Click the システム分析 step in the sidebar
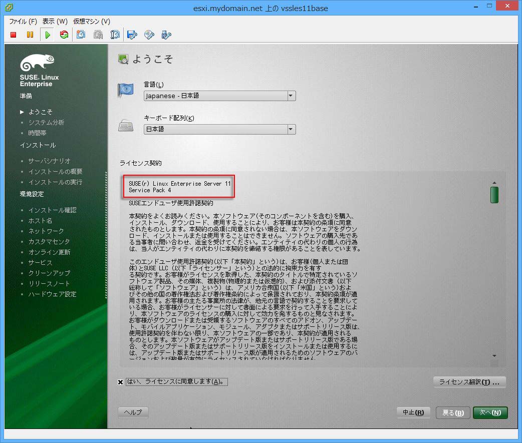The width and height of the screenshot is (522, 443). click(x=46, y=123)
